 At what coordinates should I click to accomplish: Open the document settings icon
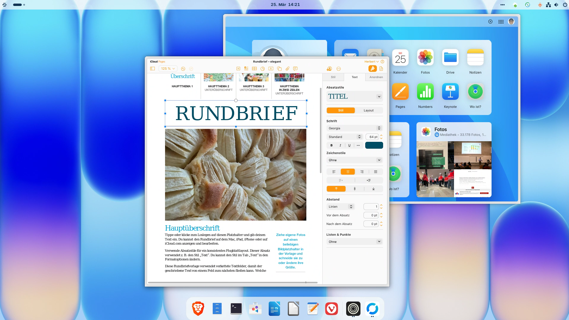coord(381,69)
